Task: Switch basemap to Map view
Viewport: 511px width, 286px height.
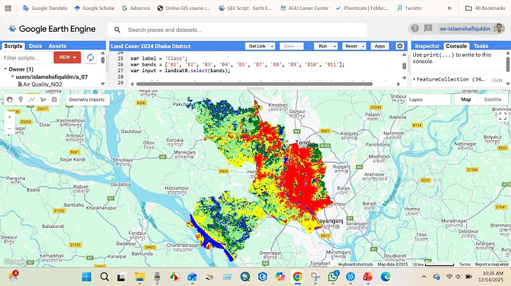Action: (x=466, y=99)
